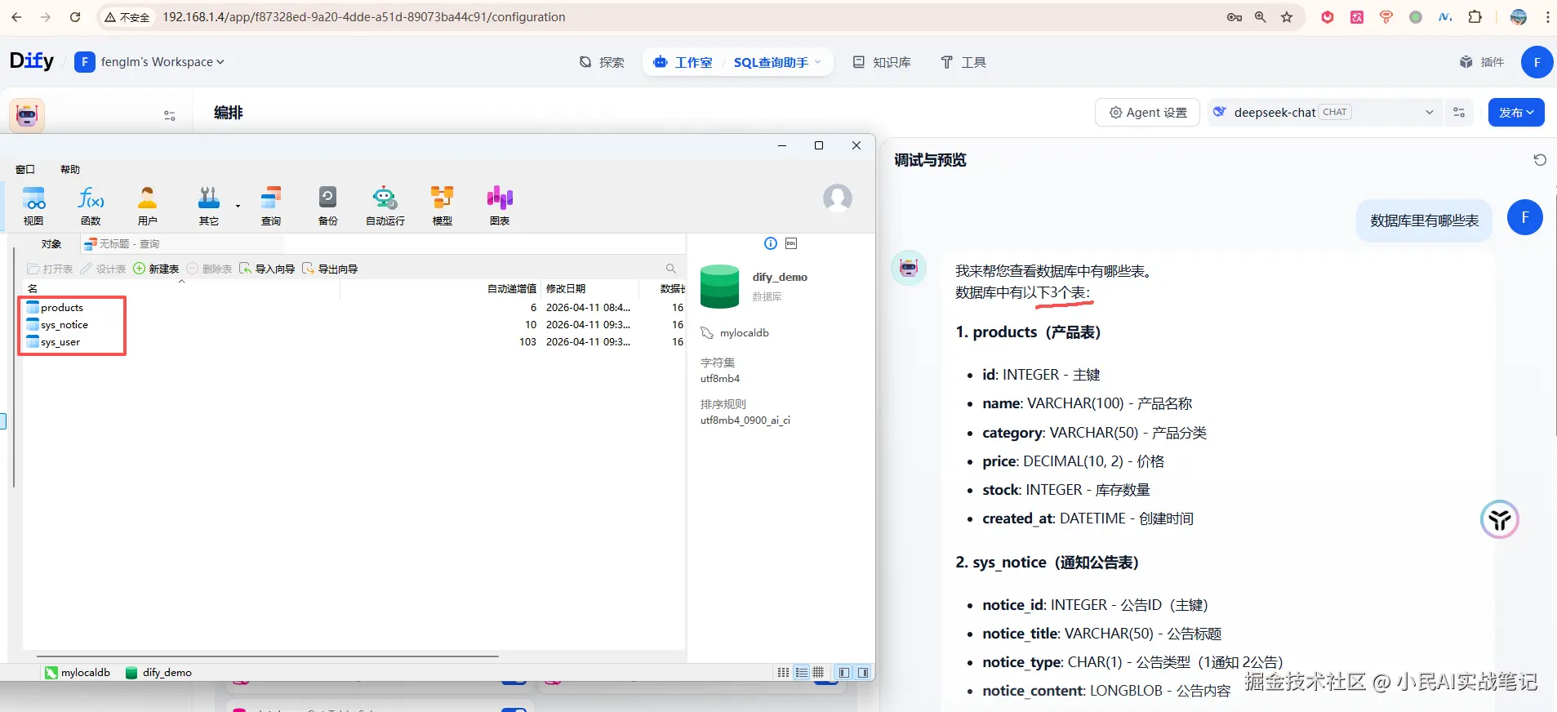The height and width of the screenshot is (712, 1557).
Task: Click the 删除表 button
Action: point(209,269)
